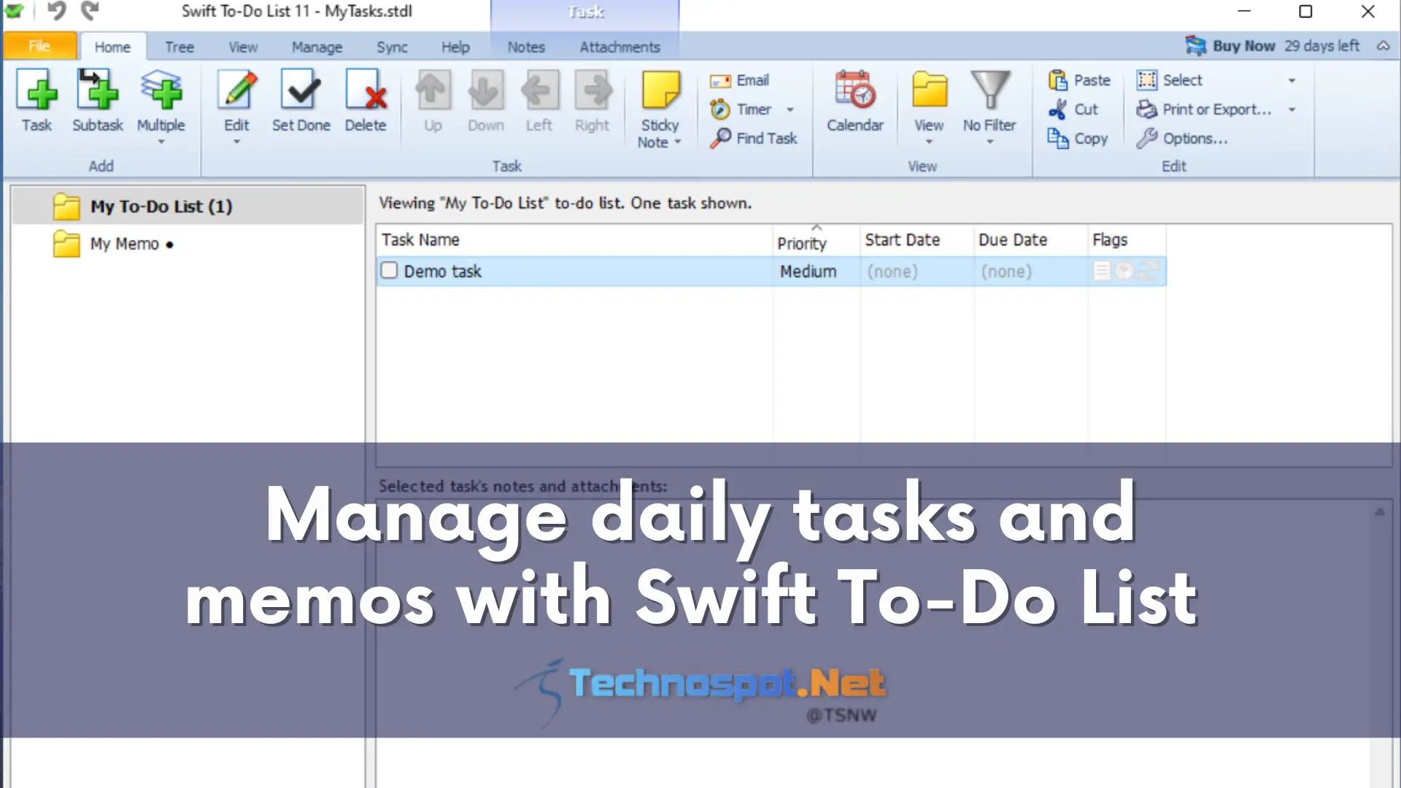The height and width of the screenshot is (788, 1401).
Task: Click the notes flag icon on Demo task
Action: 1102,271
